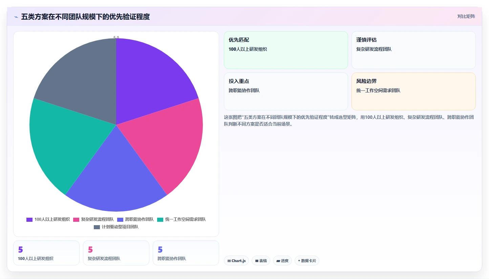Open the 优先匹配 green card

pos(286,50)
